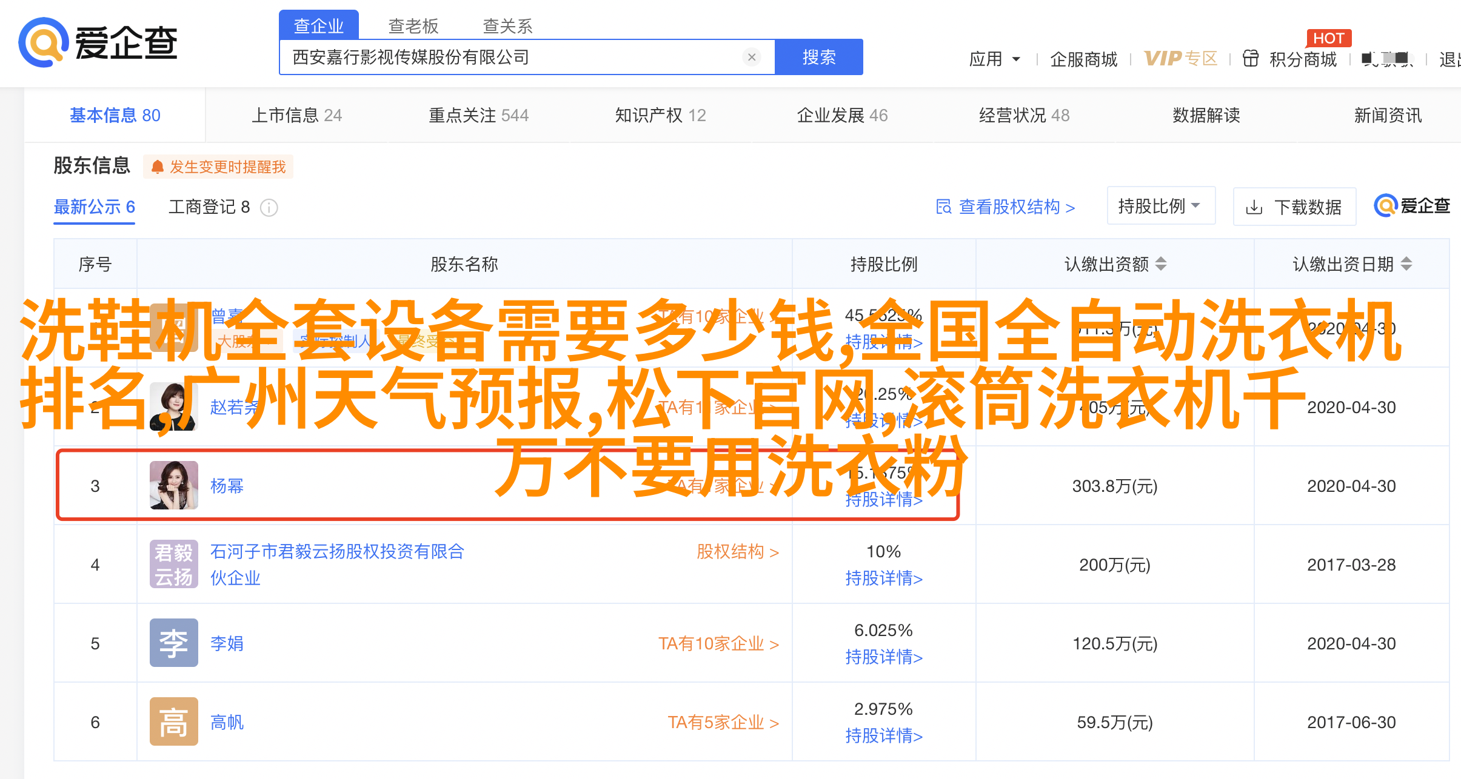Click 赵若尧 shareholder photo thumbnail

click(x=174, y=406)
